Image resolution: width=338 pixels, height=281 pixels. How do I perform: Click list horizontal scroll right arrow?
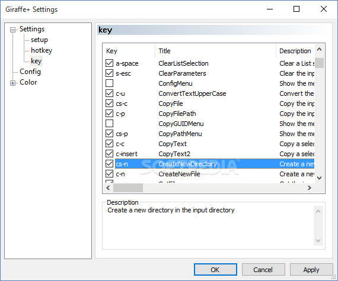click(310, 188)
